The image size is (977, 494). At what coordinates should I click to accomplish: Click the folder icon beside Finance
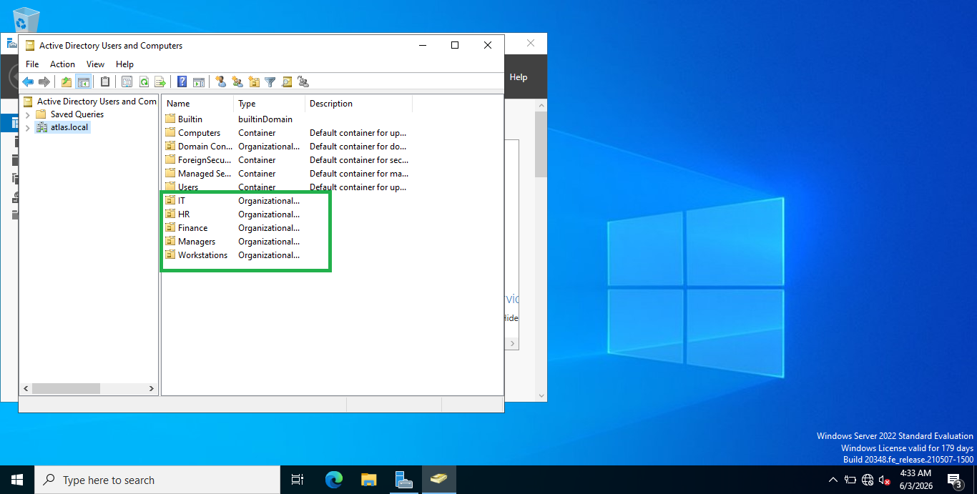click(170, 228)
